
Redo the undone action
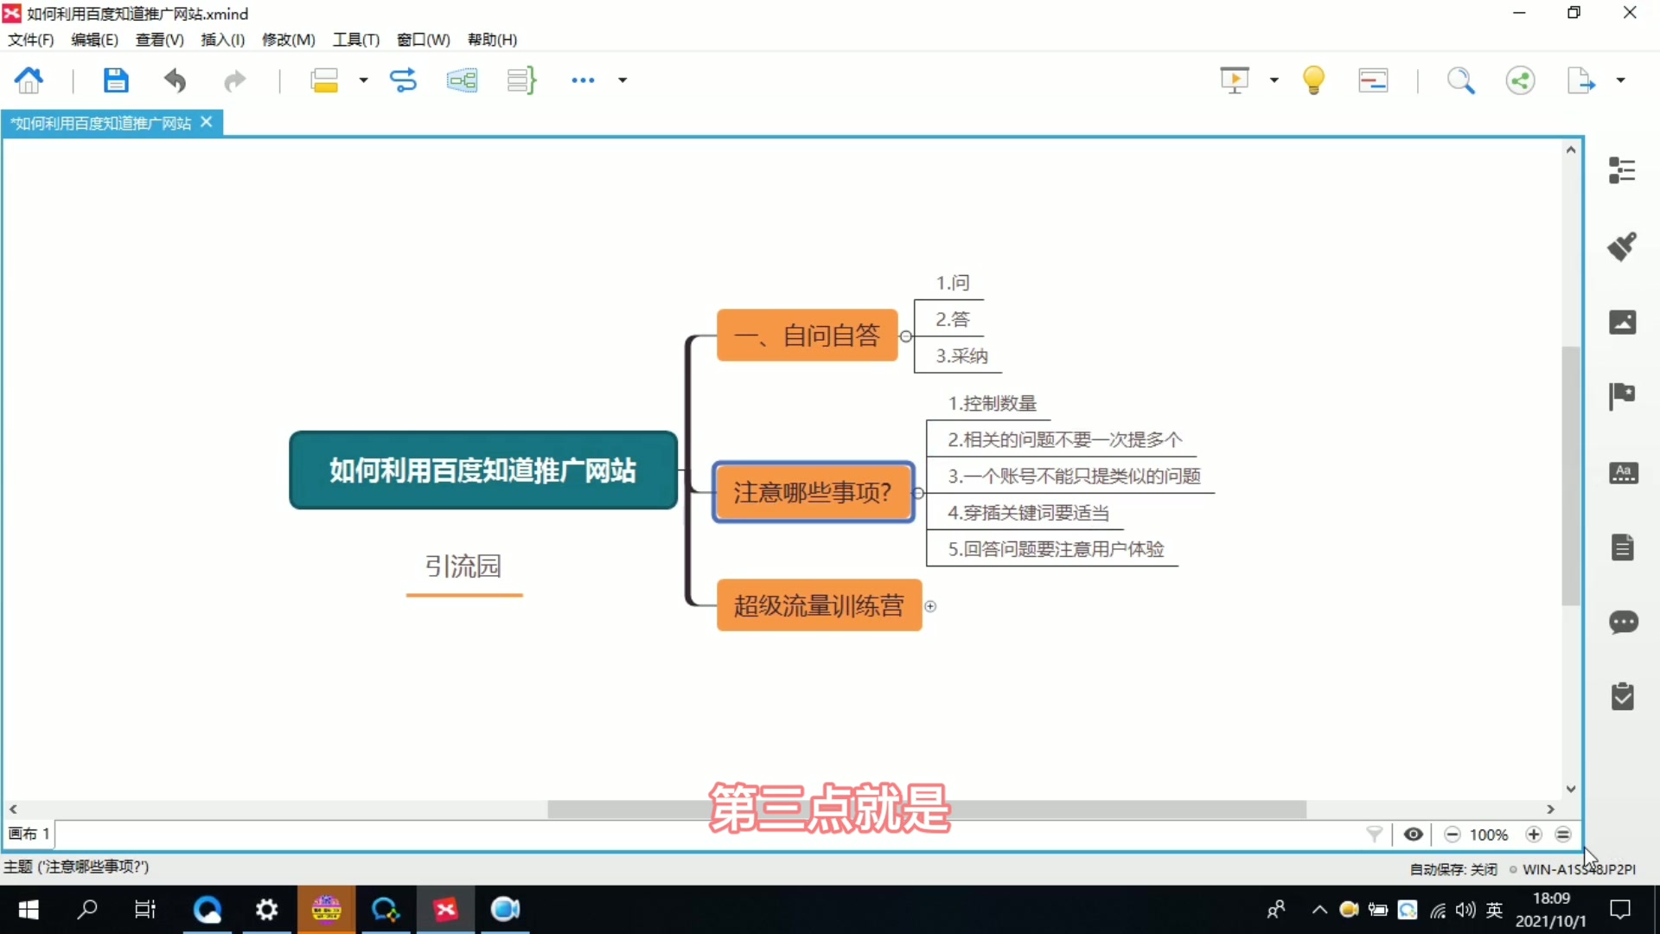click(x=234, y=81)
